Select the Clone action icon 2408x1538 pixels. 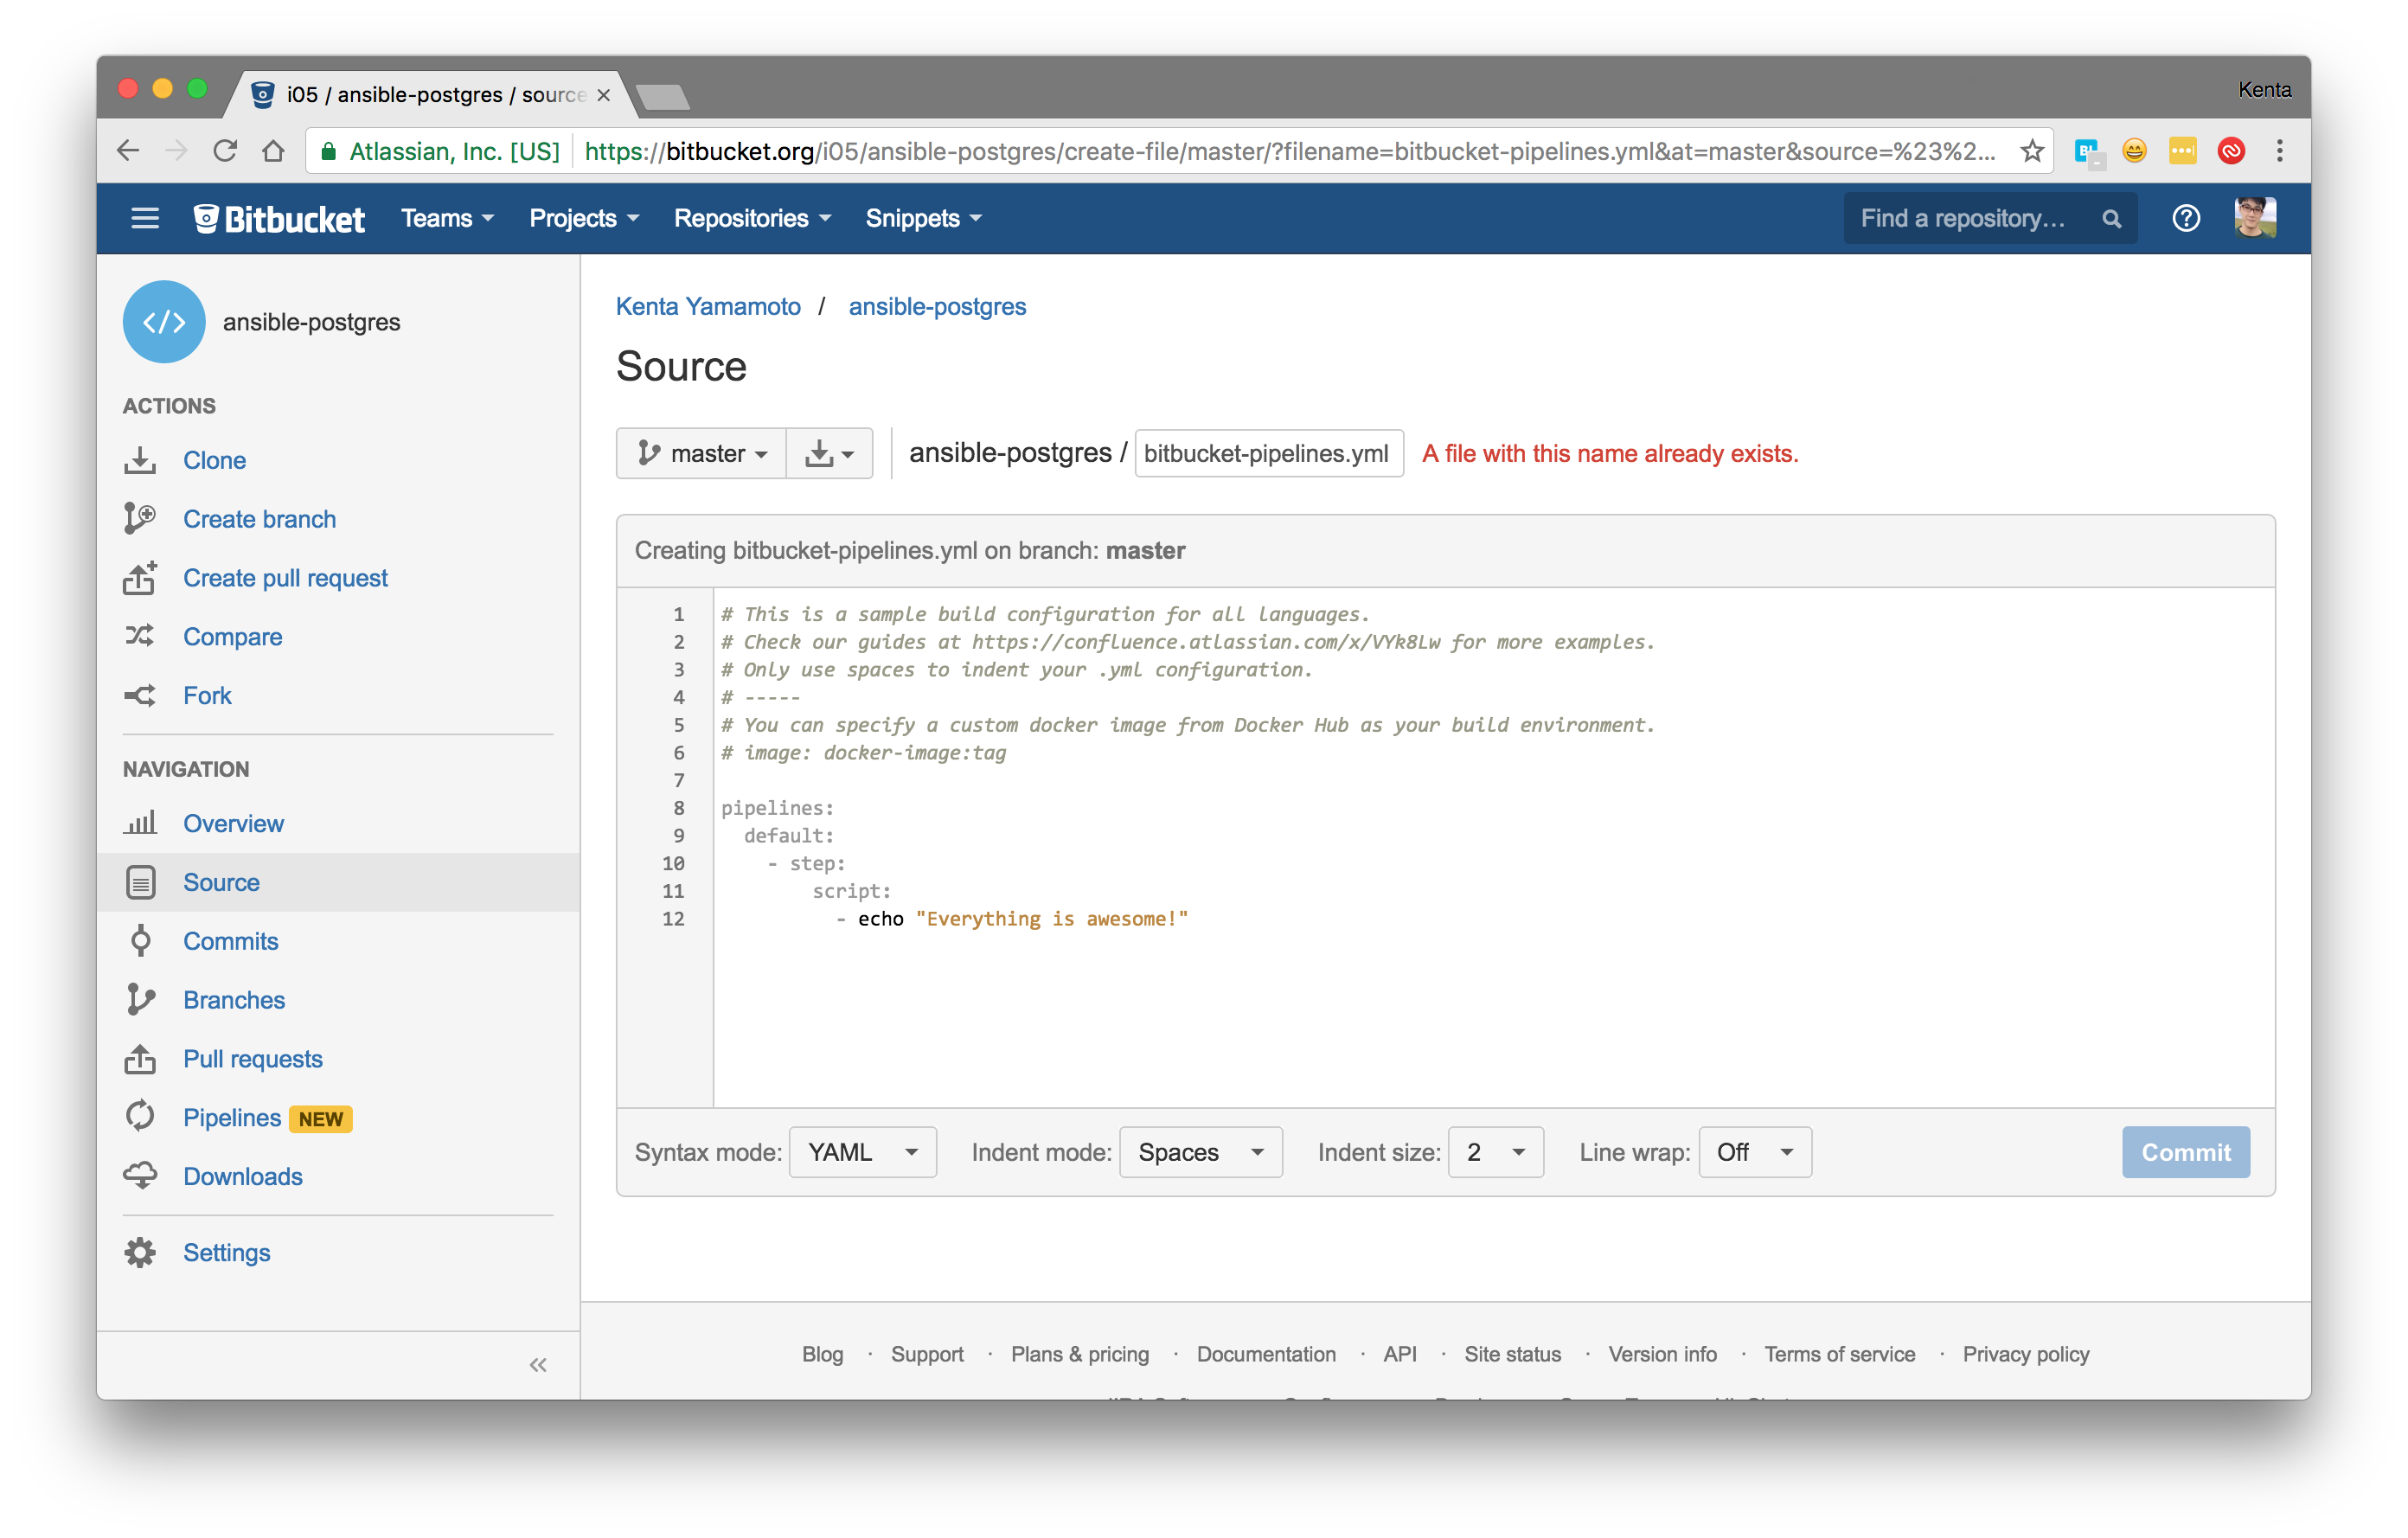click(x=141, y=460)
